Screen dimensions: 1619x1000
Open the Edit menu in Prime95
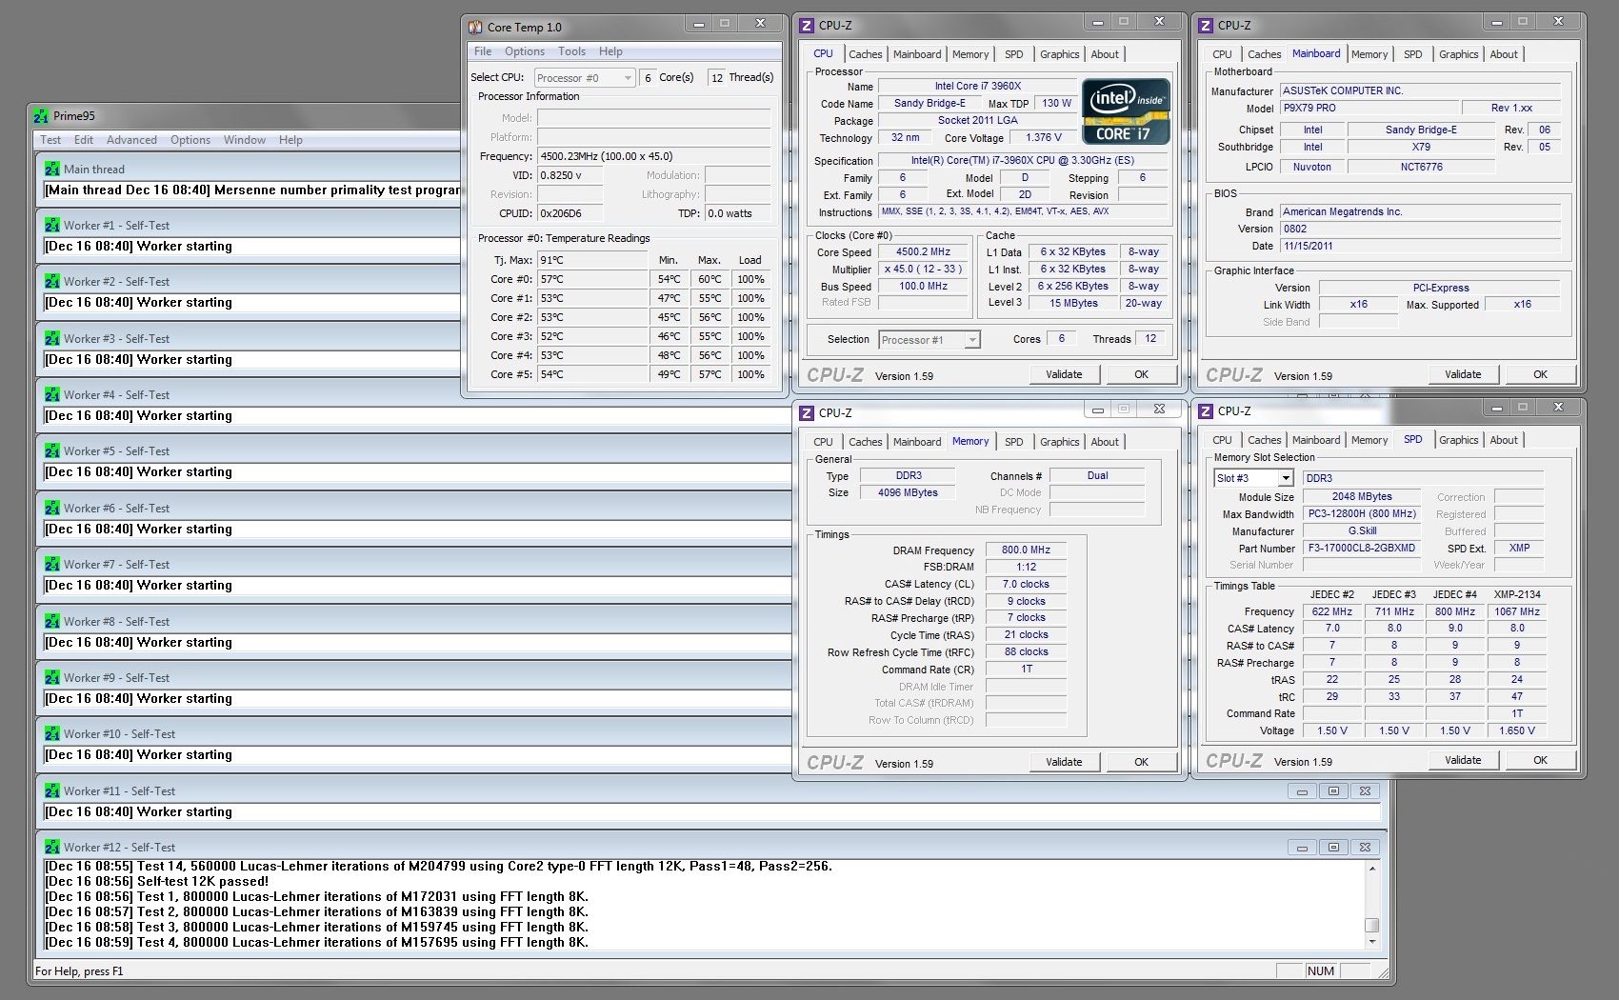tap(84, 140)
